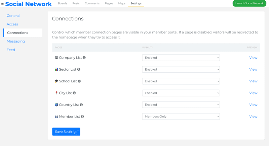Open the Maps tab
269x146 pixels.
[x=122, y=3]
